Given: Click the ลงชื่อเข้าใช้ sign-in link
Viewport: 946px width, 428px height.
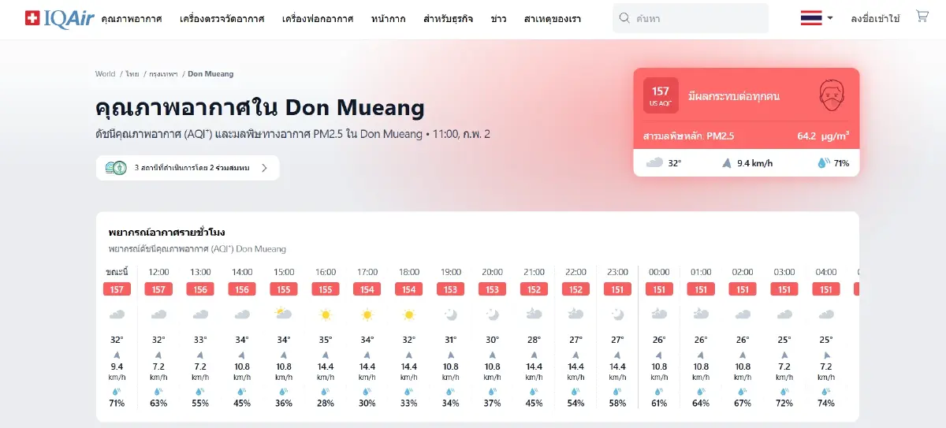Looking at the screenshot, I should pyautogui.click(x=875, y=18).
